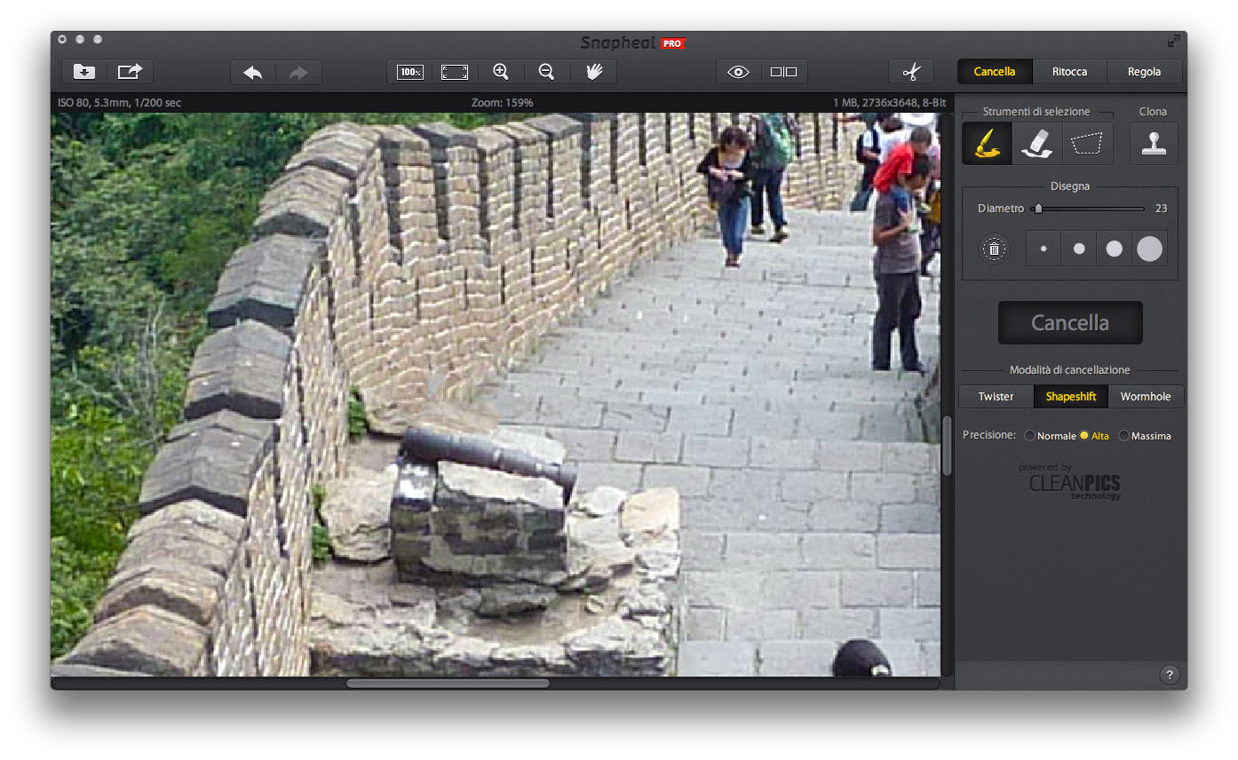This screenshot has height=760, width=1238.
Task: Click the Modalità di cancellazione heading
Action: click(x=1070, y=369)
